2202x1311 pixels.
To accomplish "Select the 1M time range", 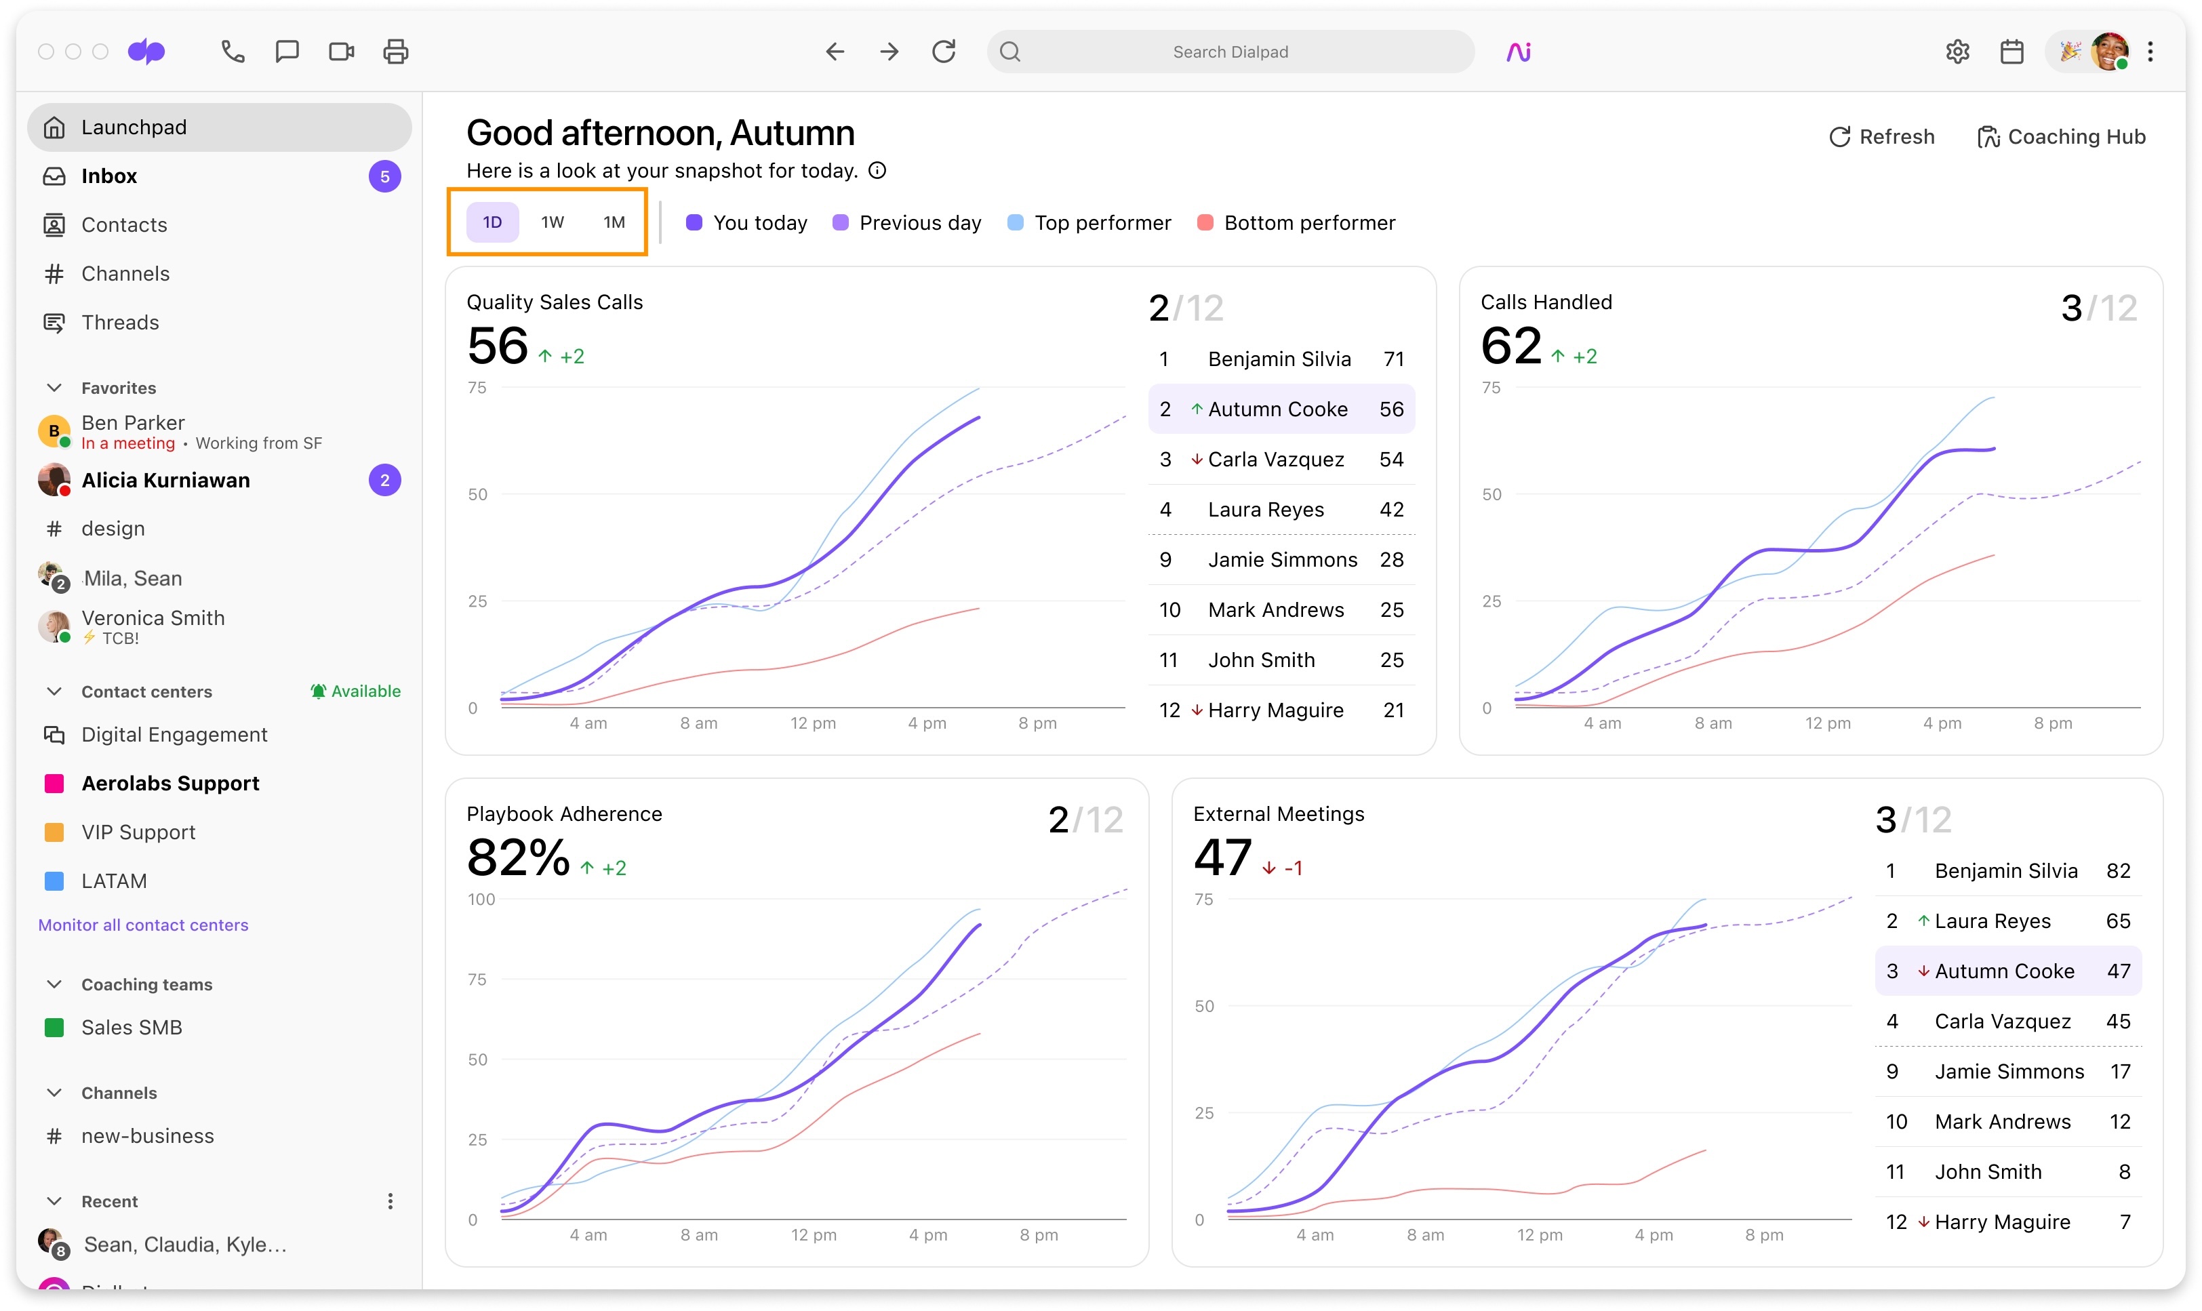I will point(614,222).
